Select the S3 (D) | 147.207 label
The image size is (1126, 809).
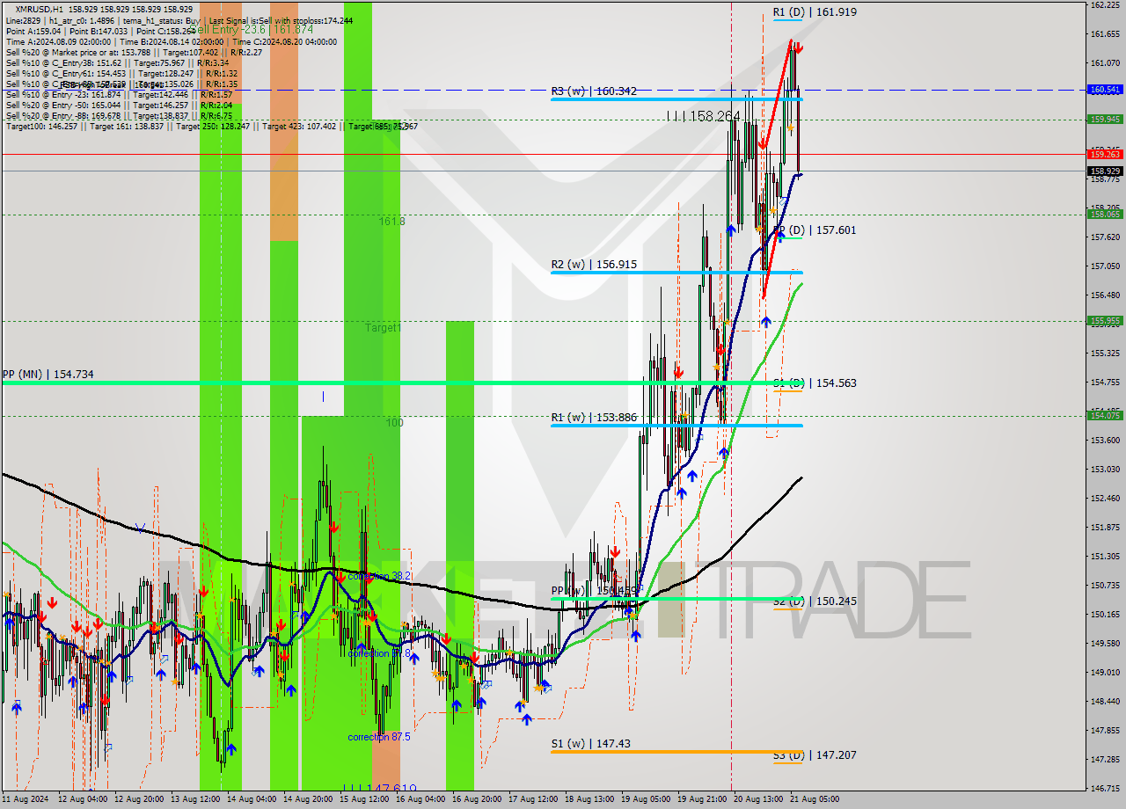(815, 755)
